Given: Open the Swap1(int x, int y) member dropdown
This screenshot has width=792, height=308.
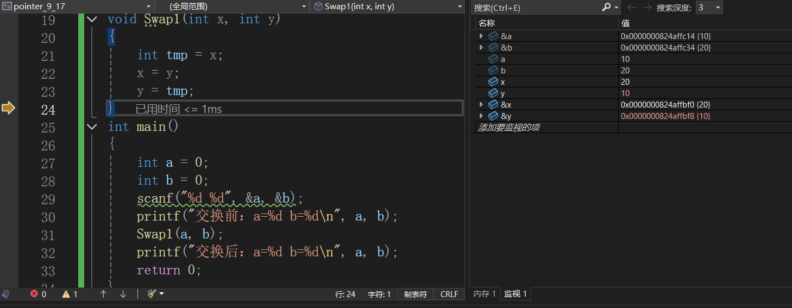Looking at the screenshot, I should [460, 7].
